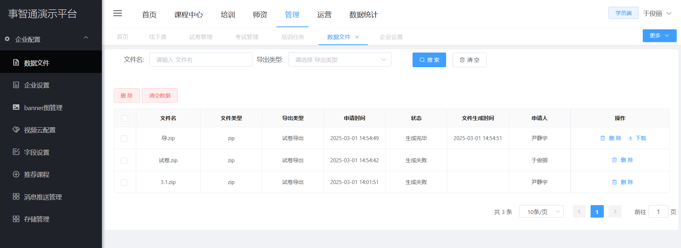Download the 导.zip file
Viewport: 681px width, 248px height.
[637, 138]
